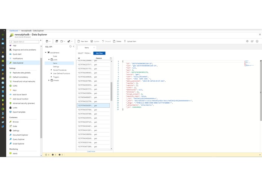Click the JSON editor minimap
The height and width of the screenshot is (186, 262).
249,64
